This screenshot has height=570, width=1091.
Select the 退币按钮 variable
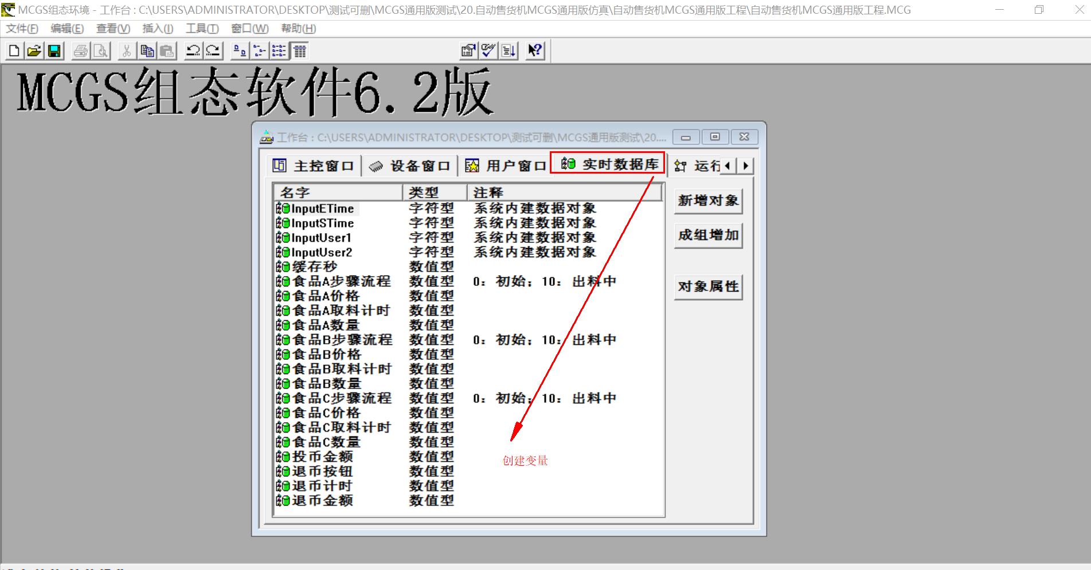(x=315, y=471)
